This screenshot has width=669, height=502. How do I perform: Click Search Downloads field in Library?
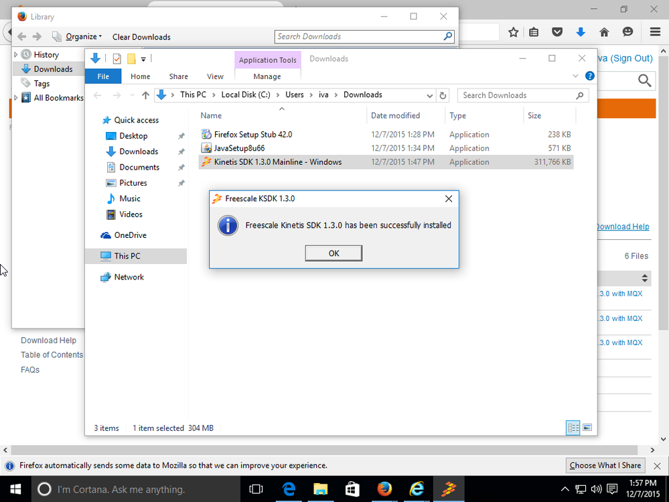(364, 37)
